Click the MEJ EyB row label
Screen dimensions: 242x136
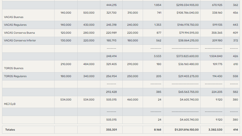[10, 104]
